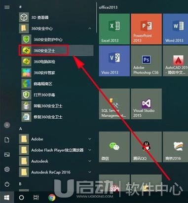
Task: Click 卸载360安全卫士 uninstall entry
Action: [57, 106]
